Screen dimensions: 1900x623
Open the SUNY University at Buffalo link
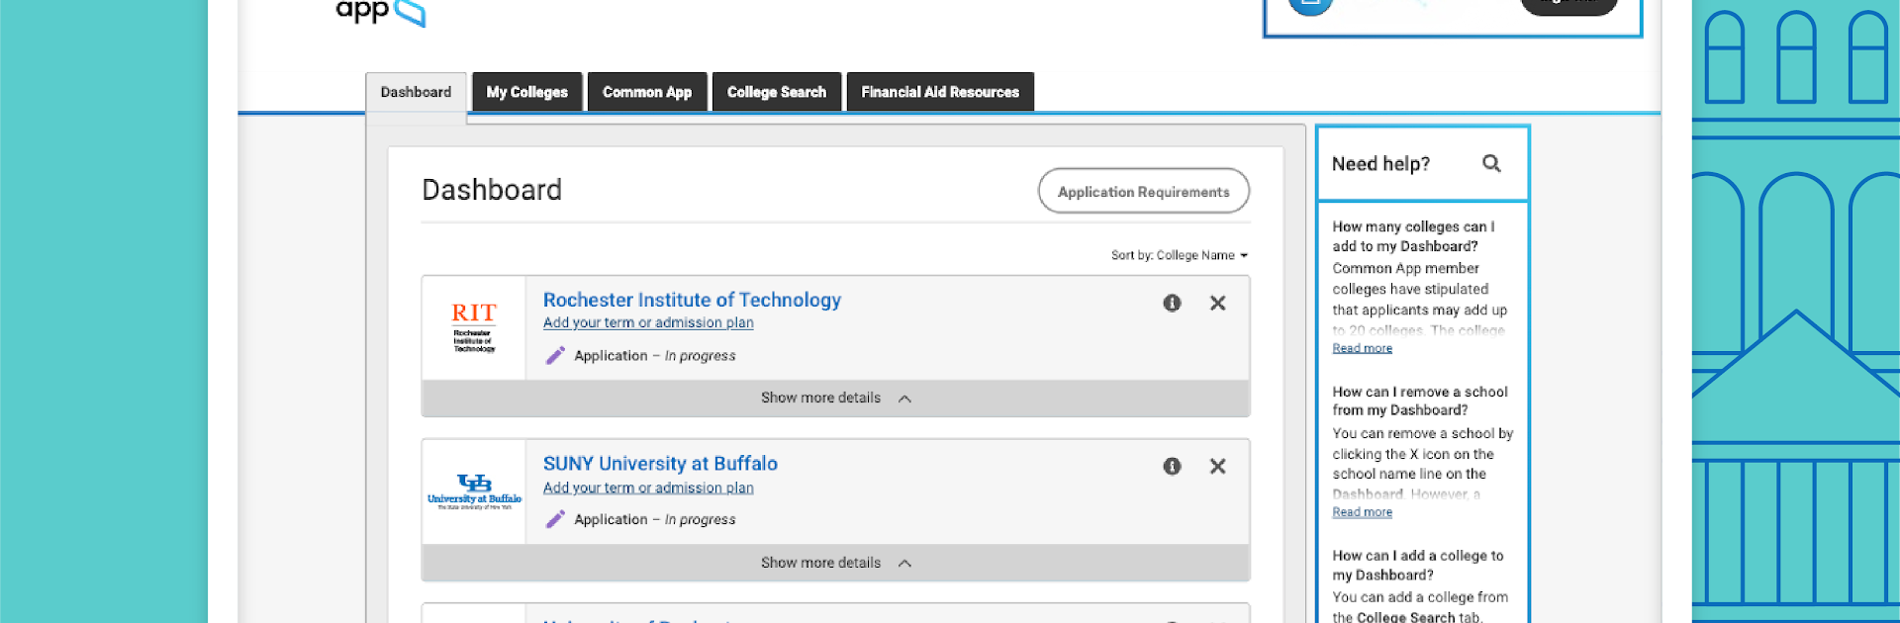pyautogui.click(x=660, y=464)
